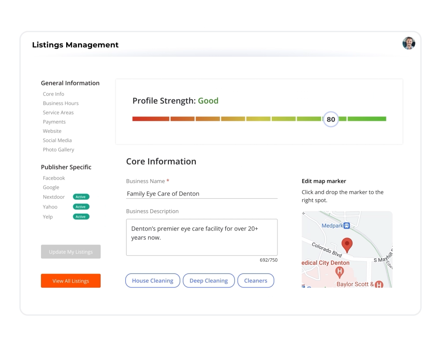Screen dimensions: 441x347
Task: Open Service Areas in sidebar
Action: point(58,113)
